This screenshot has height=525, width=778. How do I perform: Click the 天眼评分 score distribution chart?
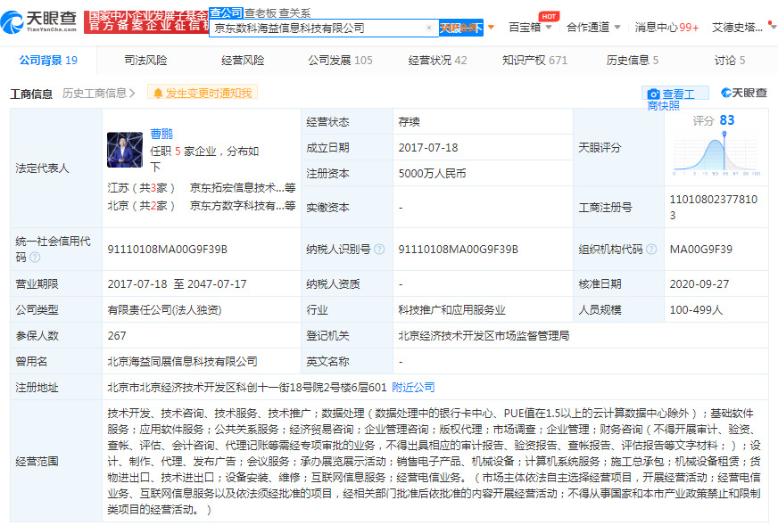point(716,154)
